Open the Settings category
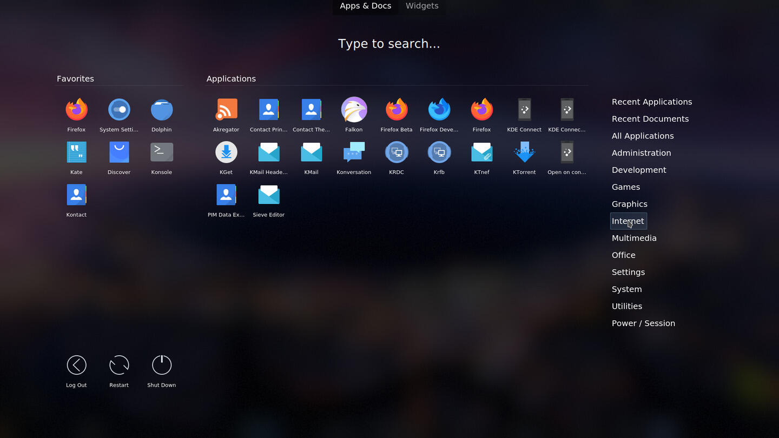 tap(628, 272)
